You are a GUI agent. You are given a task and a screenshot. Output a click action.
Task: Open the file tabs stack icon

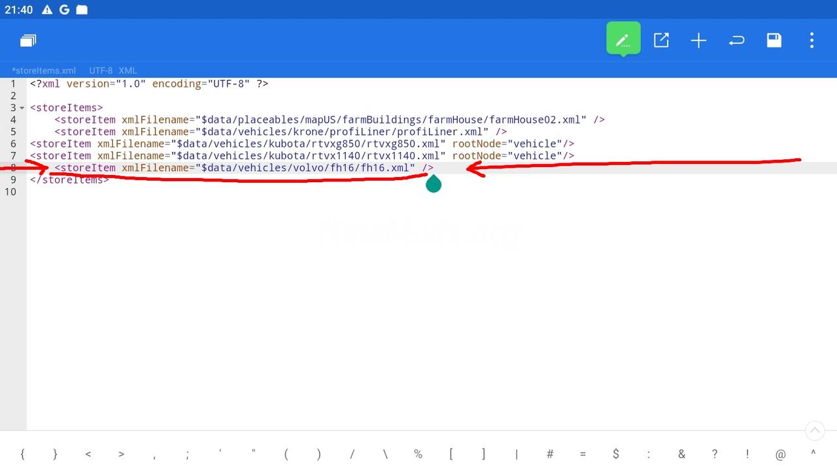(27, 40)
